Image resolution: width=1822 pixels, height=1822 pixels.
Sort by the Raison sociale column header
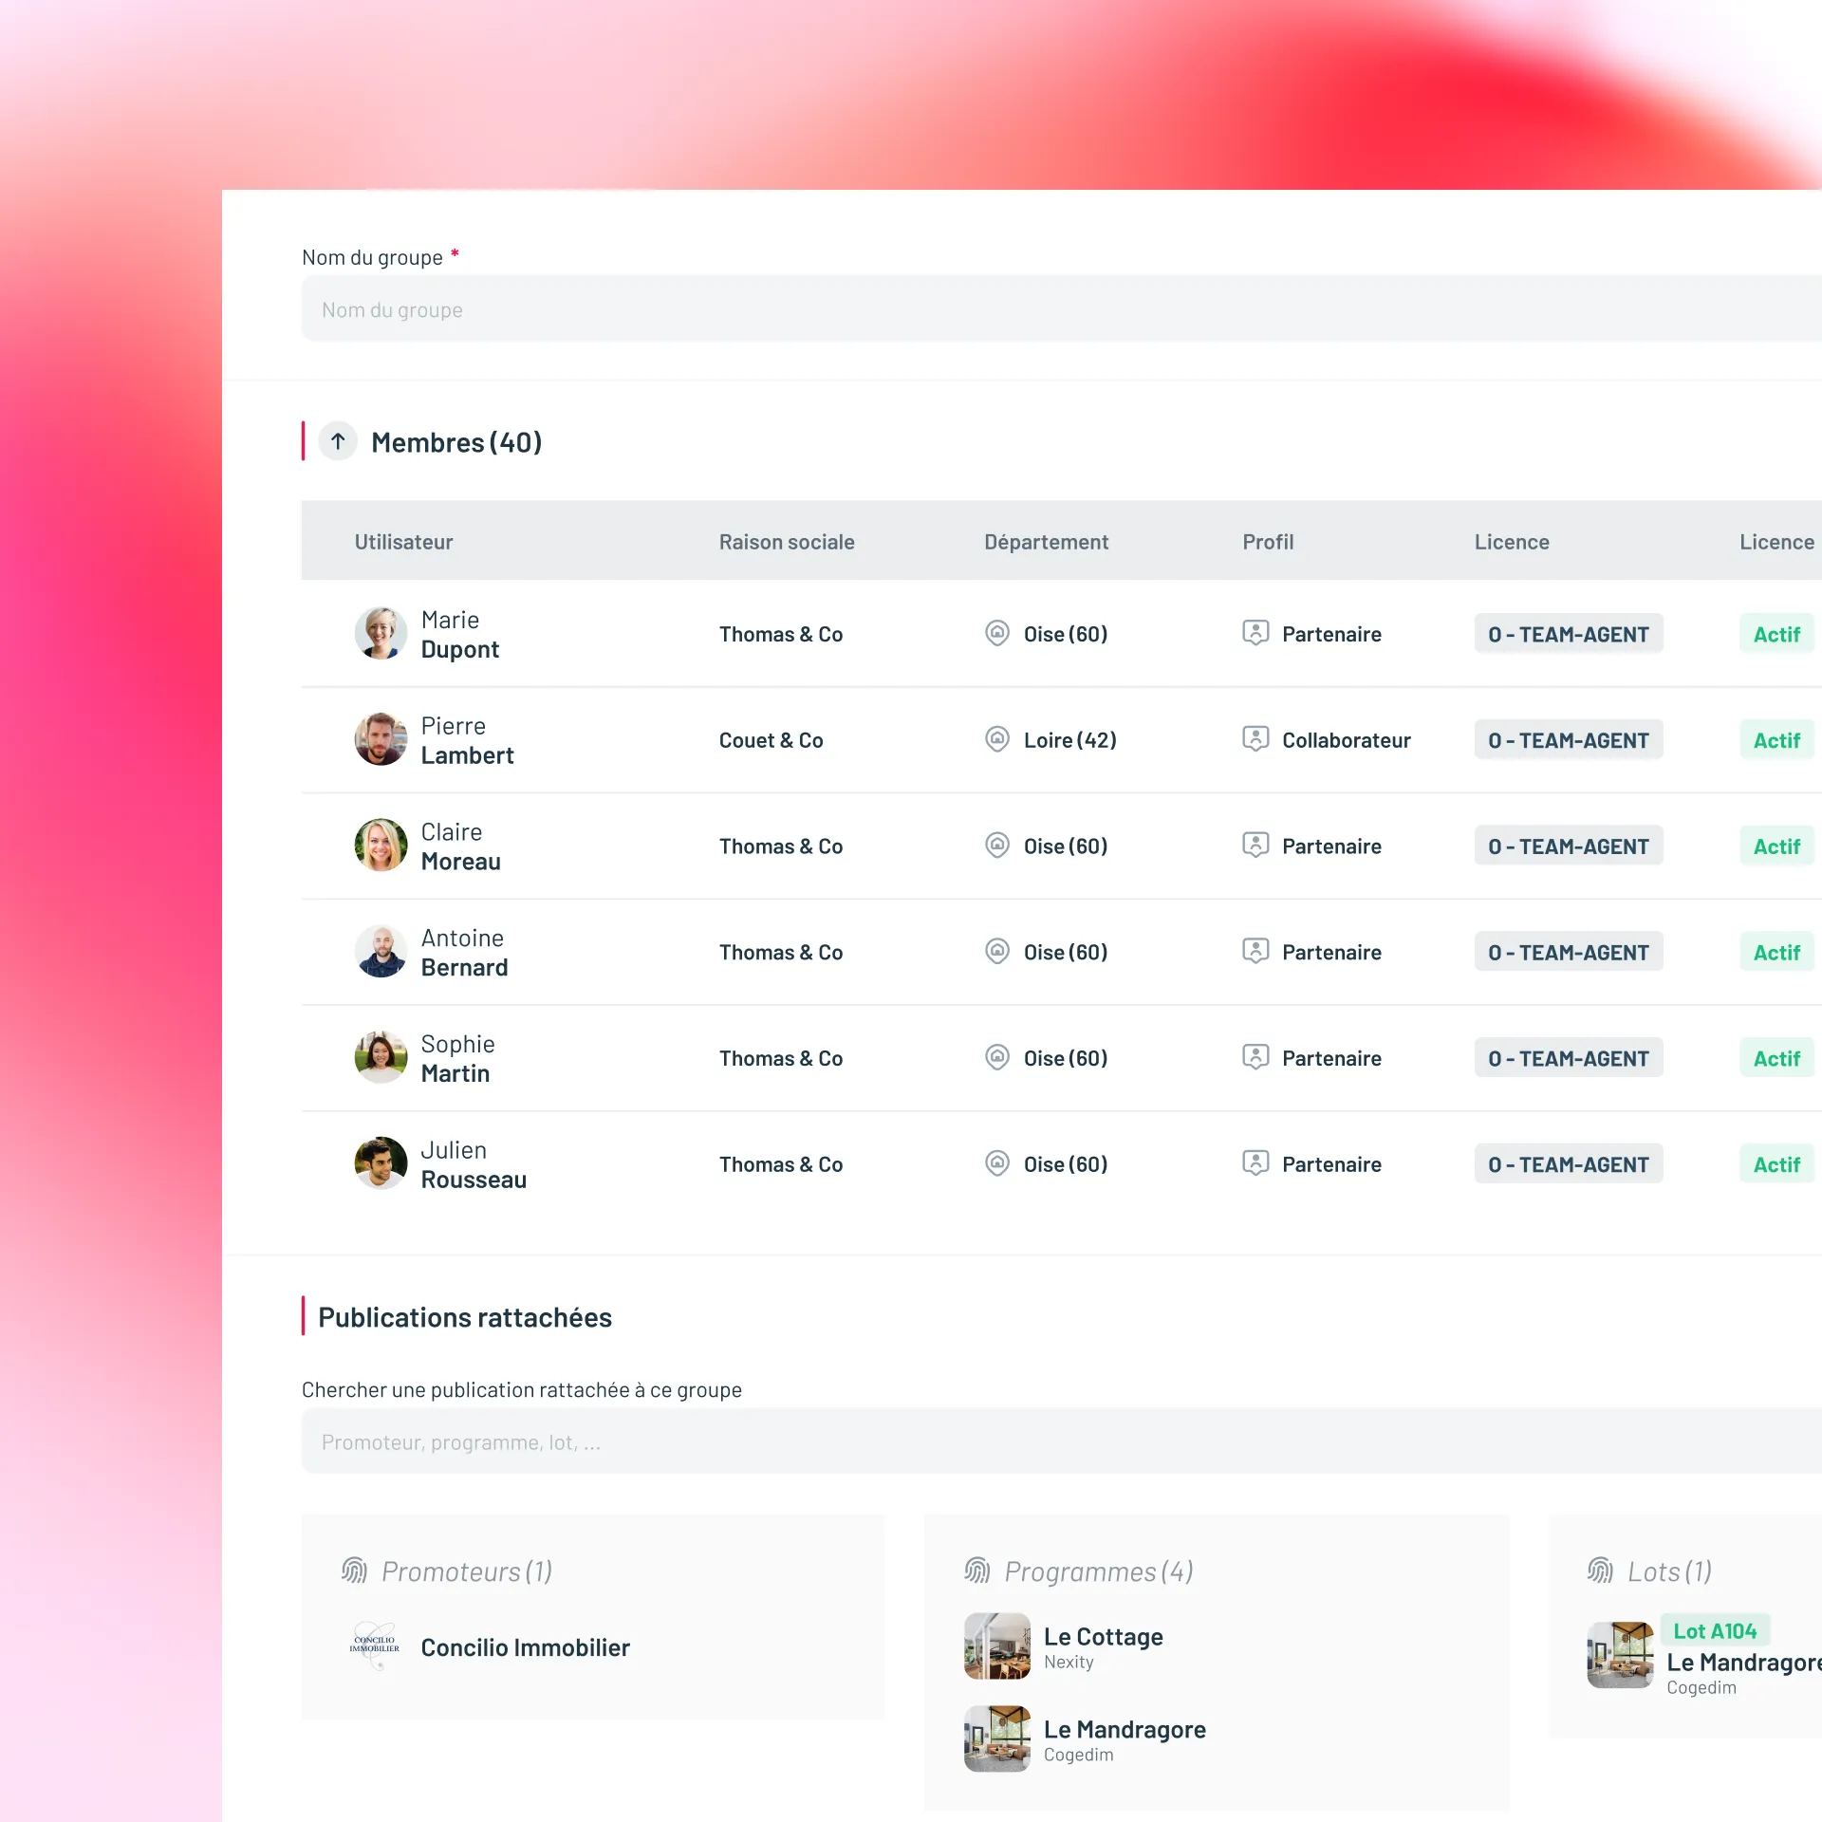787,542
